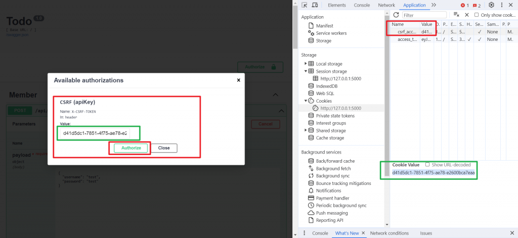
Task: Click the red error count indicator
Action: 465,5
